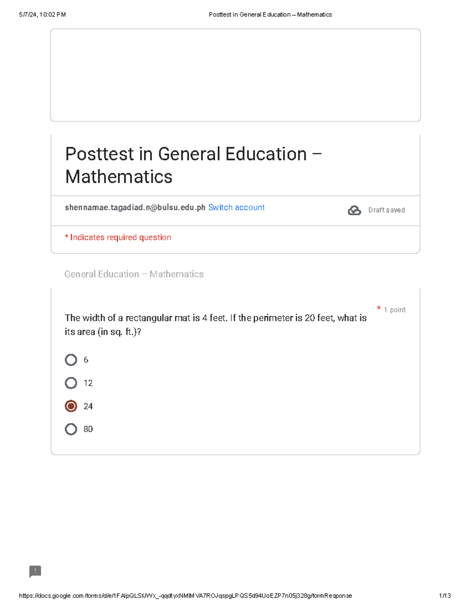Select the filled radio icon beside 24
Viewport: 471px width, 610px height.
71,406
